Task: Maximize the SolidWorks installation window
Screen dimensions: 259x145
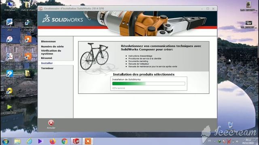Action: coord(208,8)
